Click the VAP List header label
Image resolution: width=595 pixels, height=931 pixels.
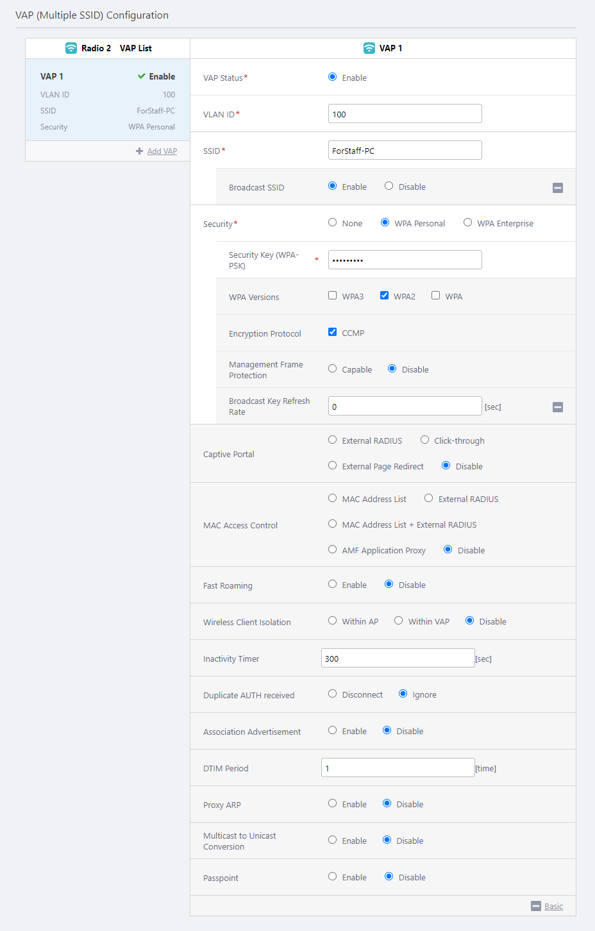coord(135,48)
